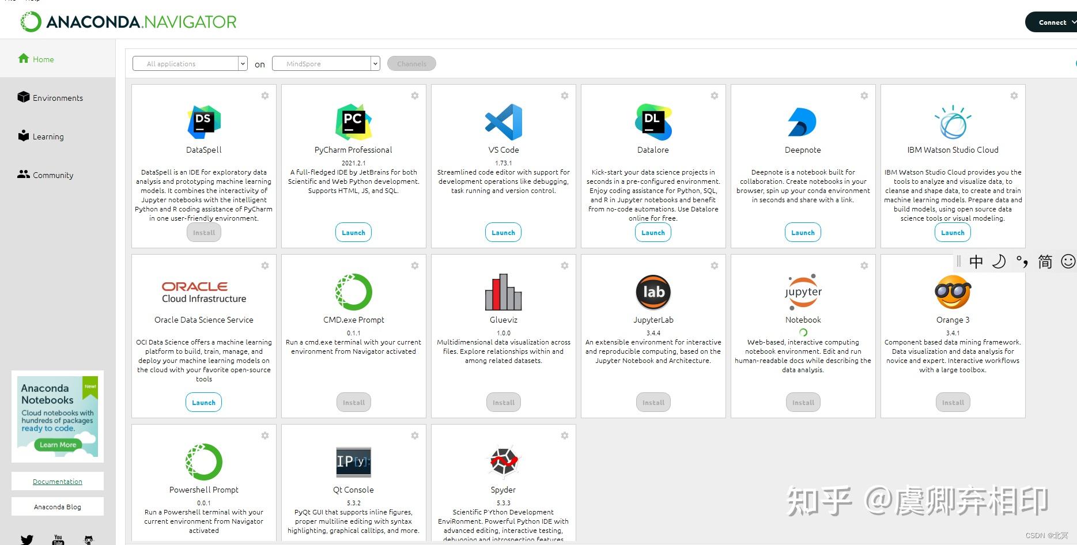Click the IME emoji smiley icon
The image size is (1077, 545).
[x=1068, y=262]
